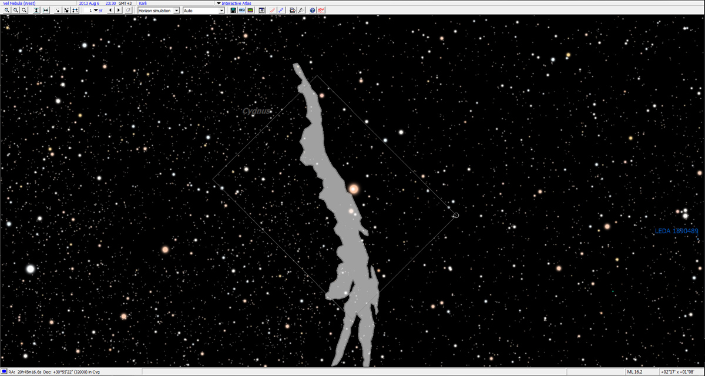Expand the time step unit dropdown

click(95, 11)
